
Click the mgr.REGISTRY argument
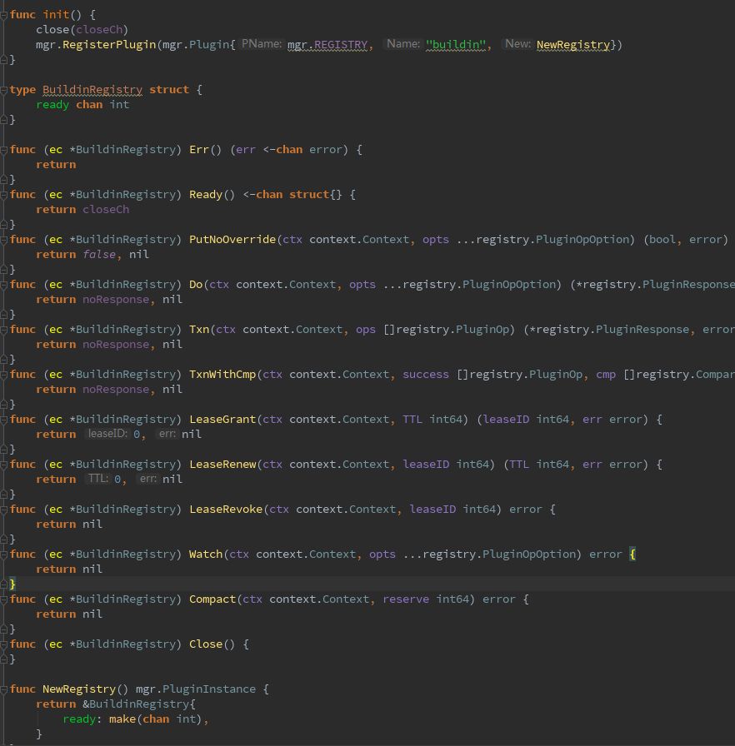click(327, 45)
